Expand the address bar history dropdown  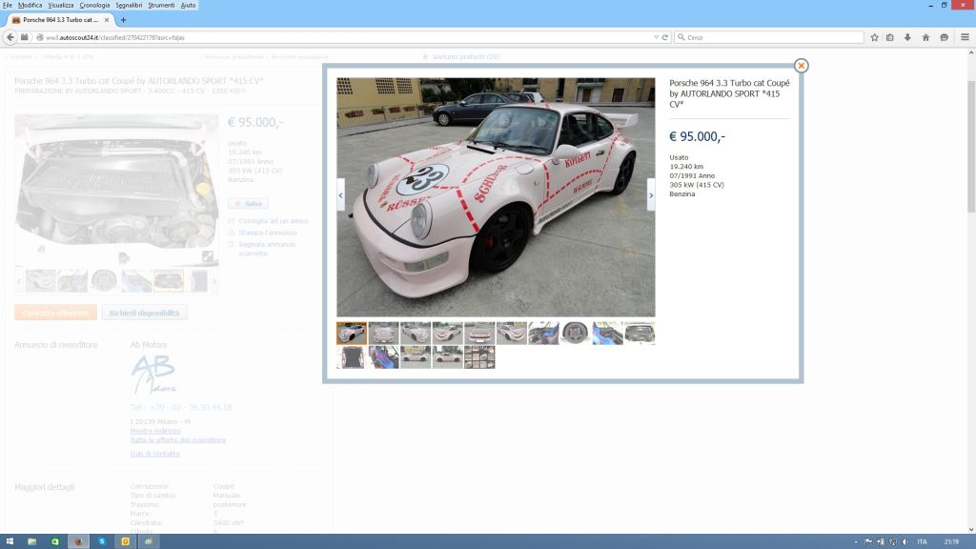pyautogui.click(x=656, y=37)
